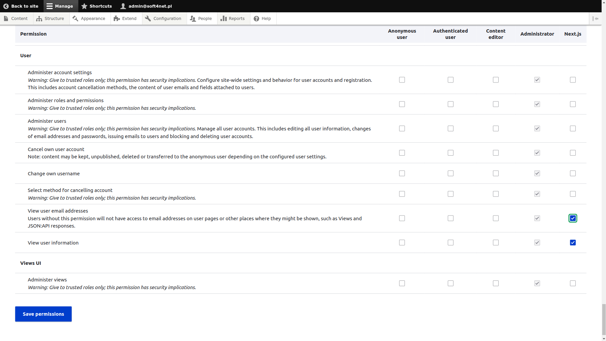Uncheck View user email addresses for Next.js
The width and height of the screenshot is (606, 341).
[573, 218]
